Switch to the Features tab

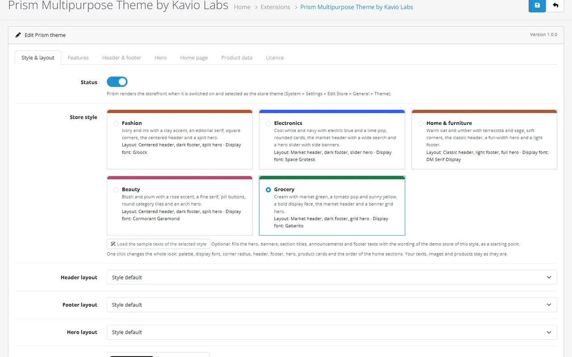click(78, 58)
